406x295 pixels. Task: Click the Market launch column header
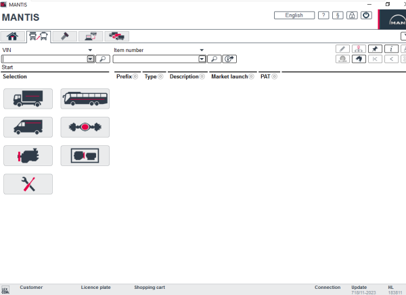coord(229,76)
